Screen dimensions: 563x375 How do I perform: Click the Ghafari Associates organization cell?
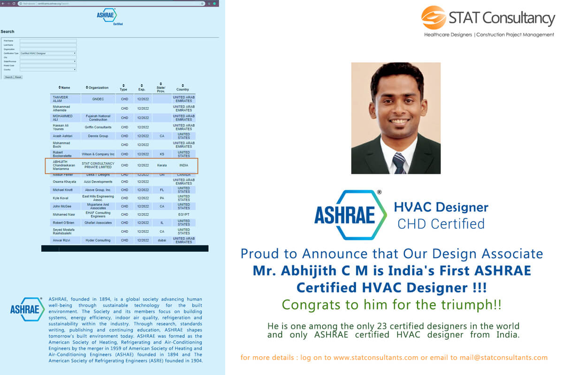tap(98, 223)
